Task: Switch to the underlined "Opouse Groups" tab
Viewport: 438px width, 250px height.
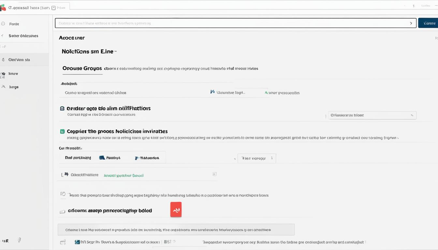Action: pos(82,69)
